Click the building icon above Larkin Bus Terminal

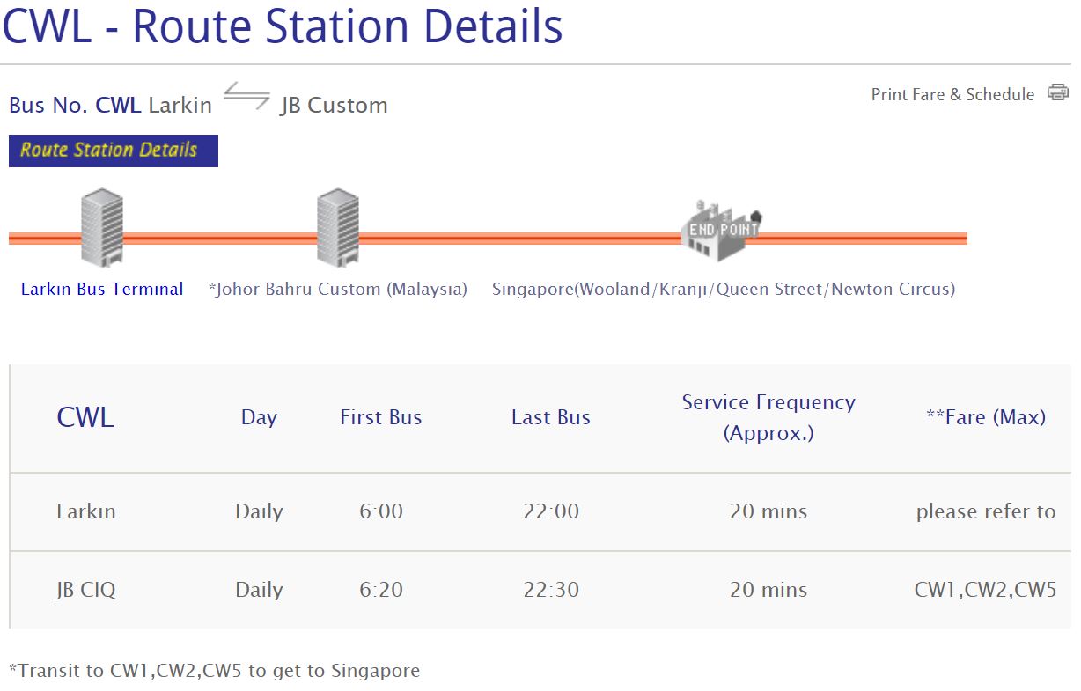(x=101, y=227)
